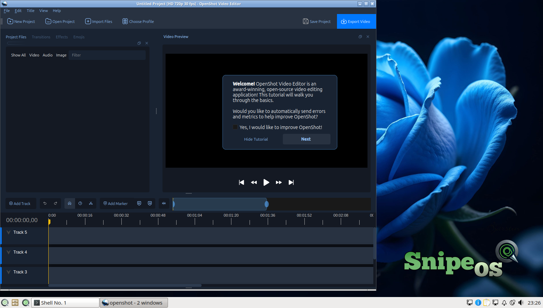Click Import Files in the toolbar
The image size is (543, 308).
coord(99,22)
